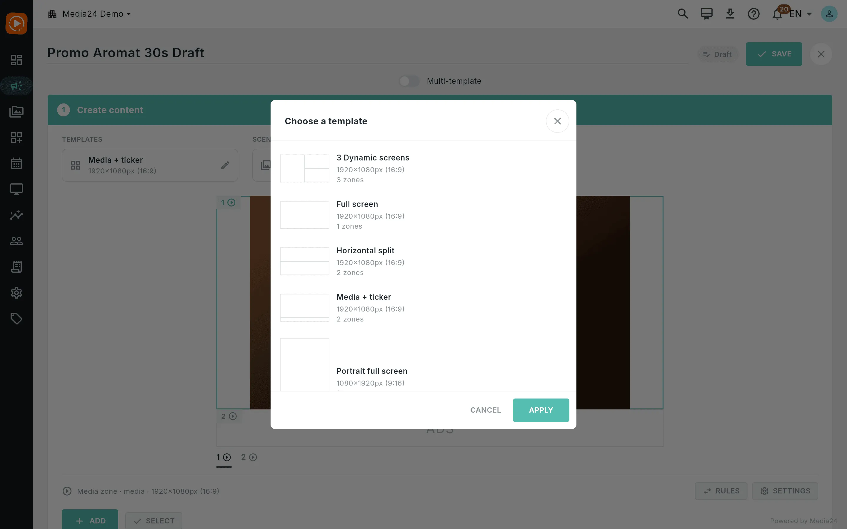Click the search magnifier icon
Image resolution: width=847 pixels, height=529 pixels.
[683, 14]
